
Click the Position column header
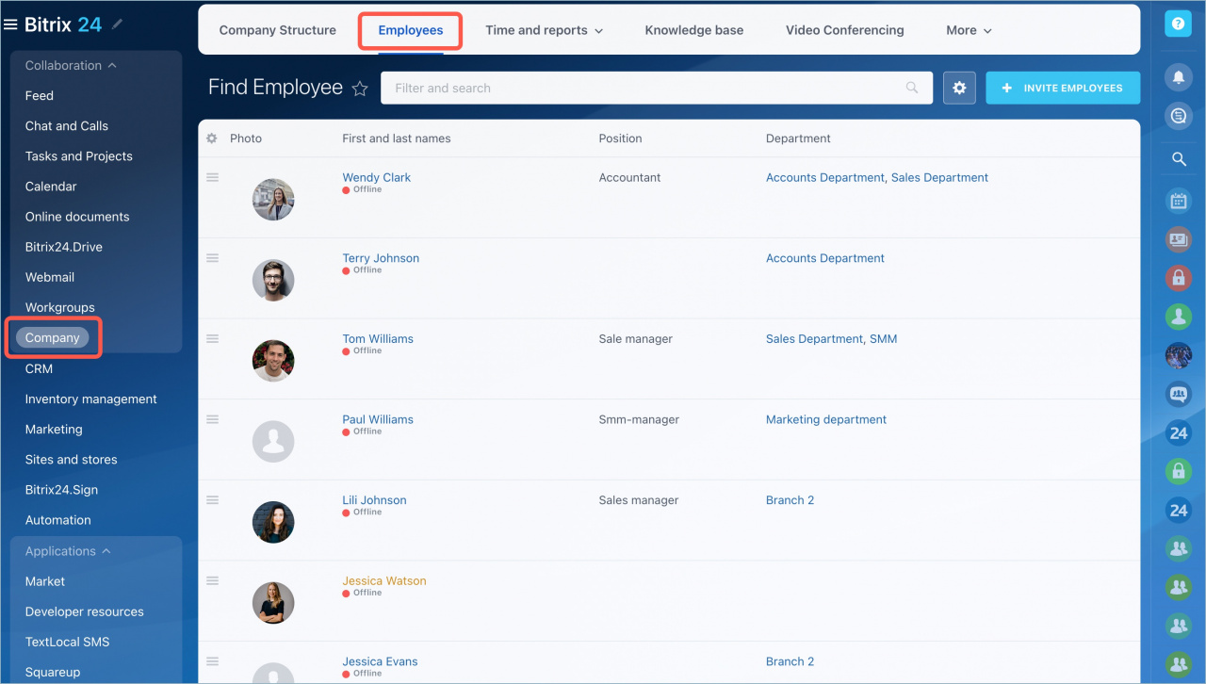click(620, 138)
